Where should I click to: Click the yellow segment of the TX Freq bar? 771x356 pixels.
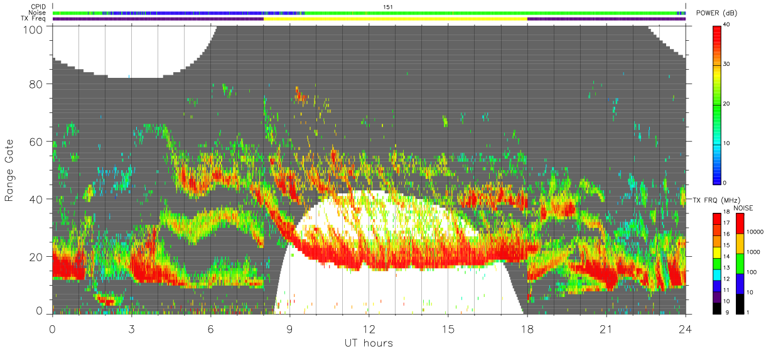pos(396,19)
